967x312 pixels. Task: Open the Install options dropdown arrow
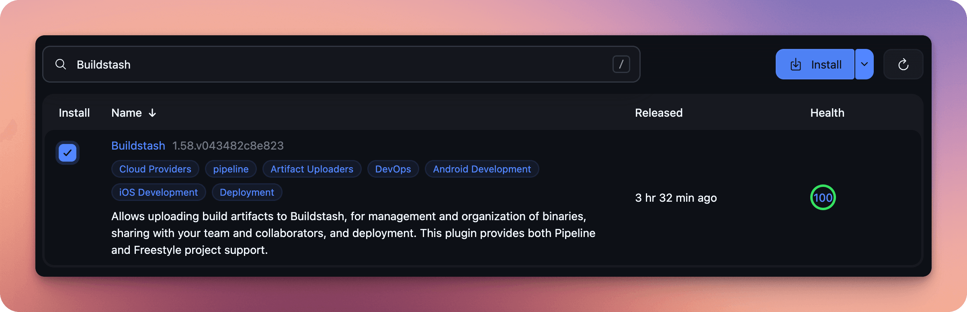tap(865, 64)
